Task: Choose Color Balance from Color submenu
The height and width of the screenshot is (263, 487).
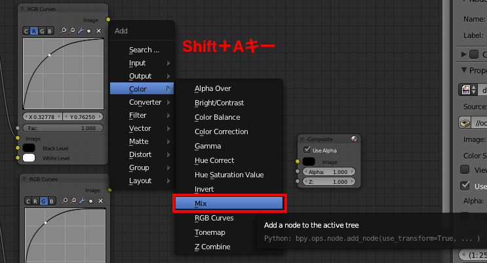Action: pyautogui.click(x=229, y=117)
